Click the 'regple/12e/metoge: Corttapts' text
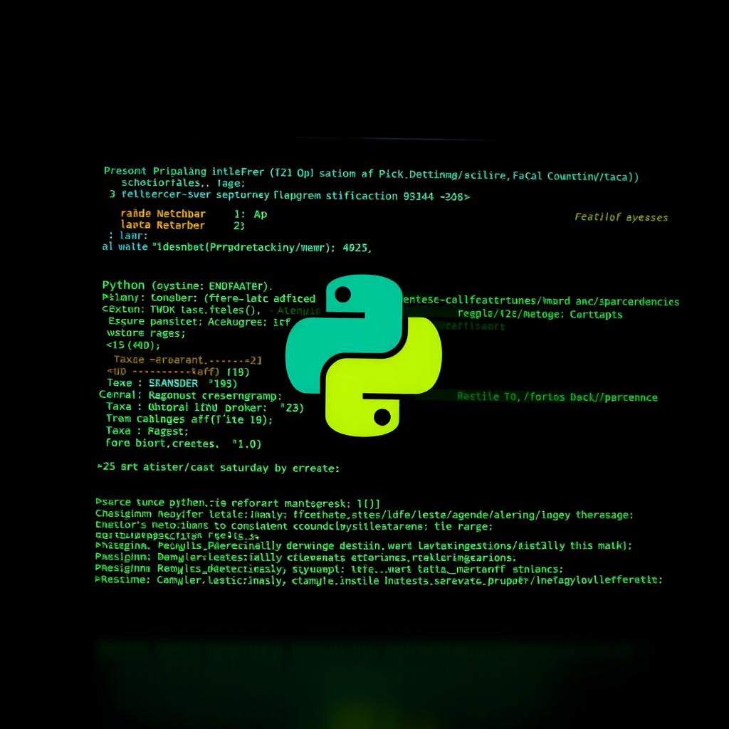 tap(540, 314)
